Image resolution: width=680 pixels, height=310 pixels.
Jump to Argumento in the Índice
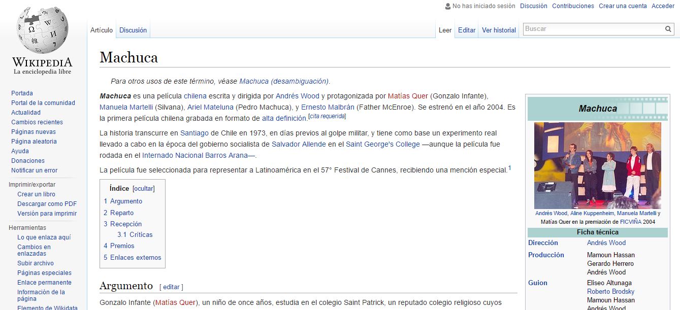coord(123,201)
